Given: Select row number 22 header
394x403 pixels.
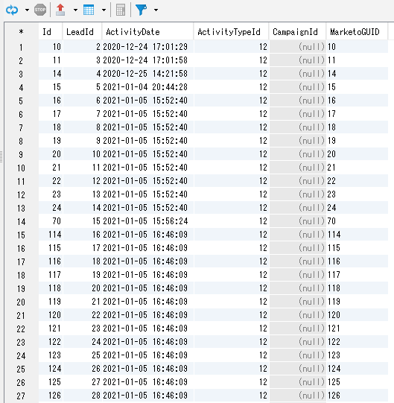Looking at the screenshot, I should coord(22,329).
